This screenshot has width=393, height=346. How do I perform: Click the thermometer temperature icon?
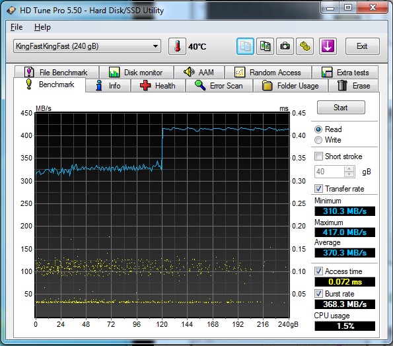pyautogui.click(x=177, y=46)
